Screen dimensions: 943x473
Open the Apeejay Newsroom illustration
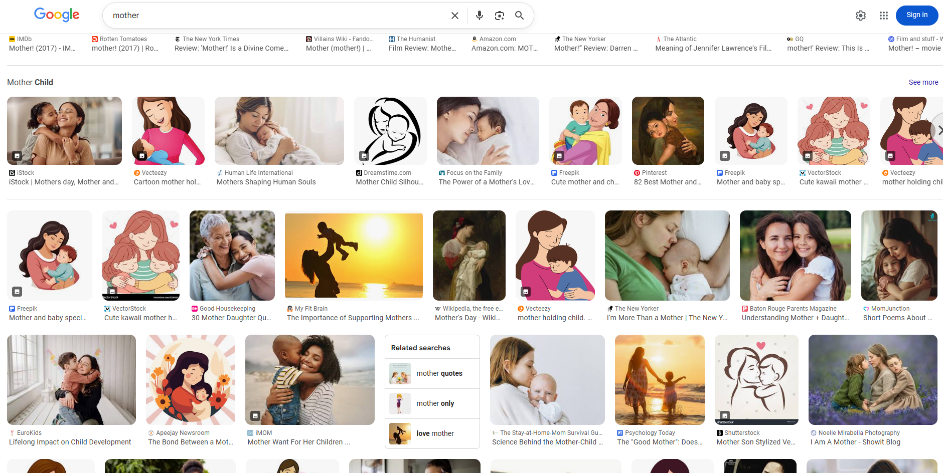[191, 380]
